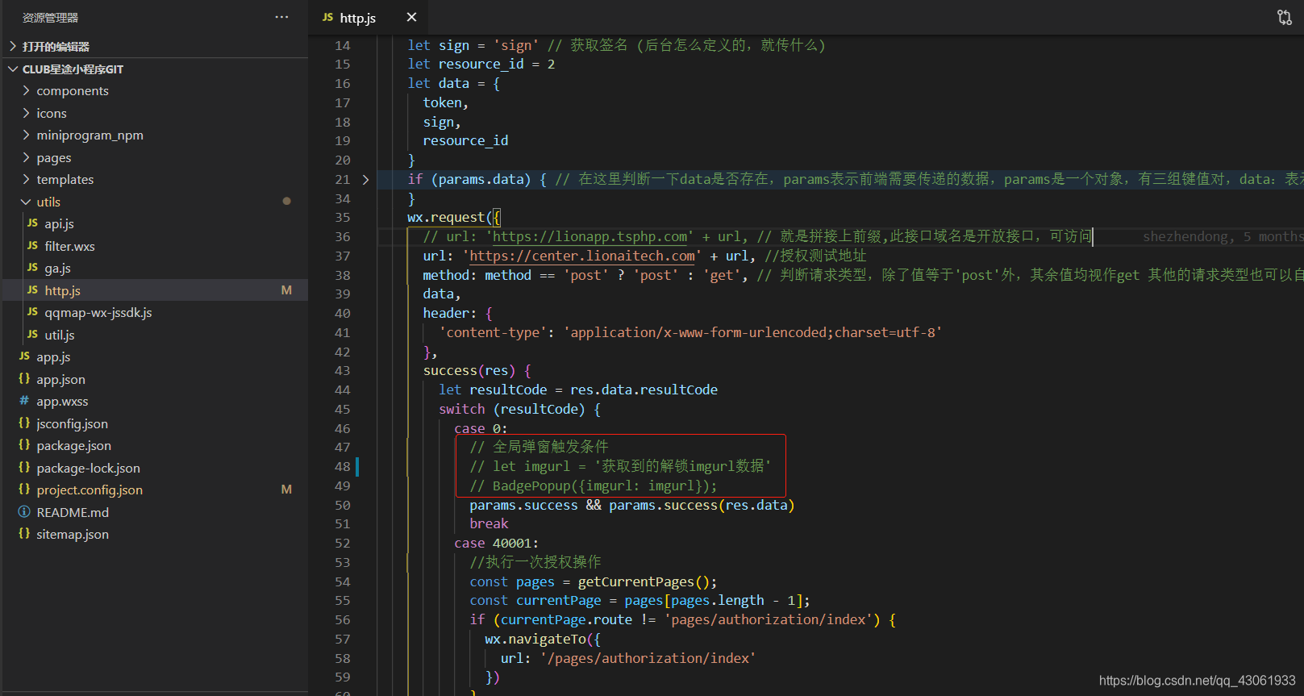This screenshot has width=1304, height=696.
Task: Click the M badge on project.config.json
Action: pos(286,489)
